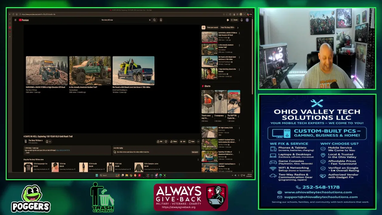Image resolution: width=382 pixels, height=215 pixels.
Task: Save the video with the Save button
Action: tap(191, 142)
